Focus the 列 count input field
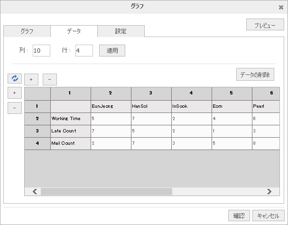Viewport: 288px width, 225px height. point(41,50)
